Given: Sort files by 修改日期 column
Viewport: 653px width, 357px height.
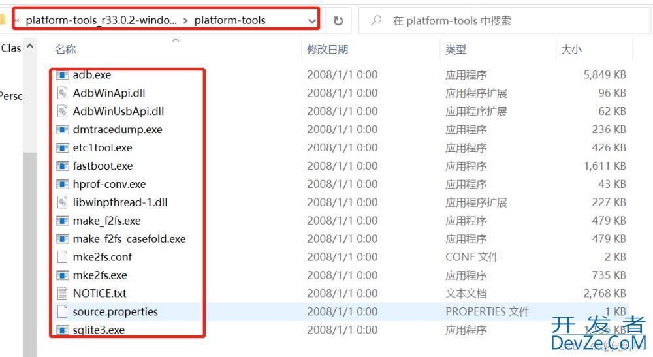Looking at the screenshot, I should click(328, 50).
